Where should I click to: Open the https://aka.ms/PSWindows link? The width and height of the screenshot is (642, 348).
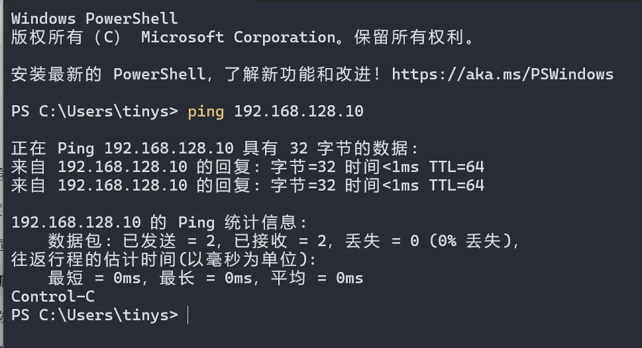502,74
